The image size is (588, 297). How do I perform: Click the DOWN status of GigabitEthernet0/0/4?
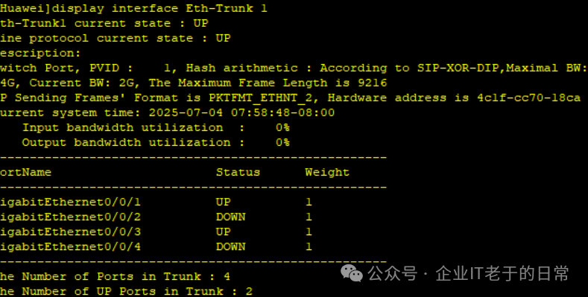coord(230,247)
